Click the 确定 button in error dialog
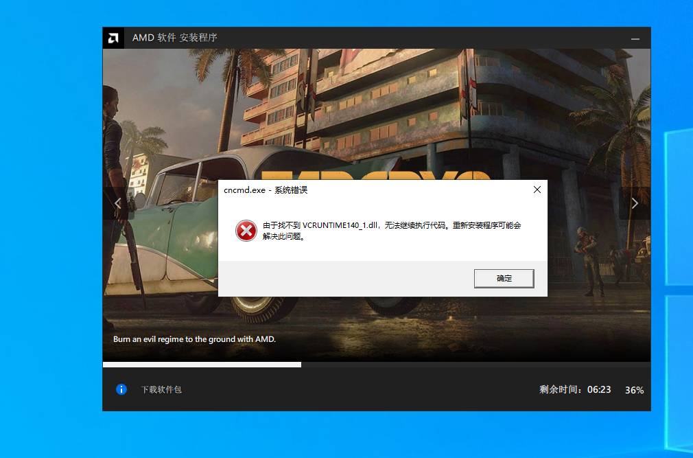The height and width of the screenshot is (458, 693). coord(504,279)
